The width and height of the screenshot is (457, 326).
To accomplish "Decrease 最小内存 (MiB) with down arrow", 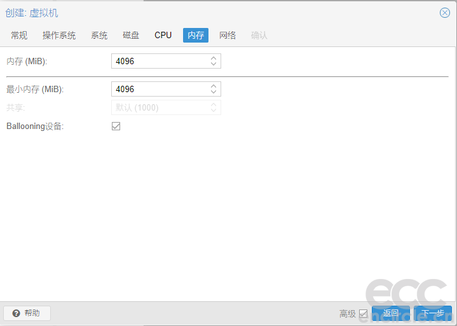I will point(214,92).
